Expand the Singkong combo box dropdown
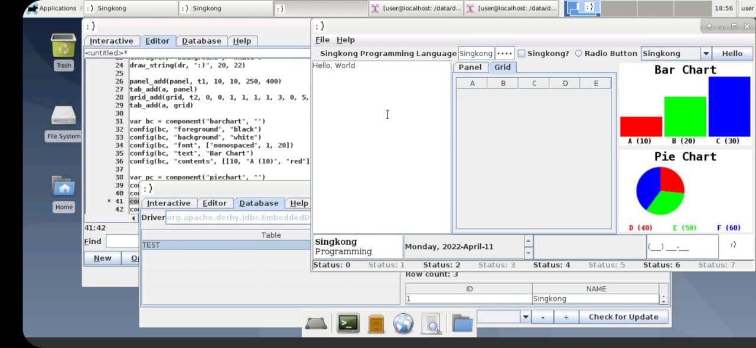This screenshot has width=756, height=348. (706, 53)
